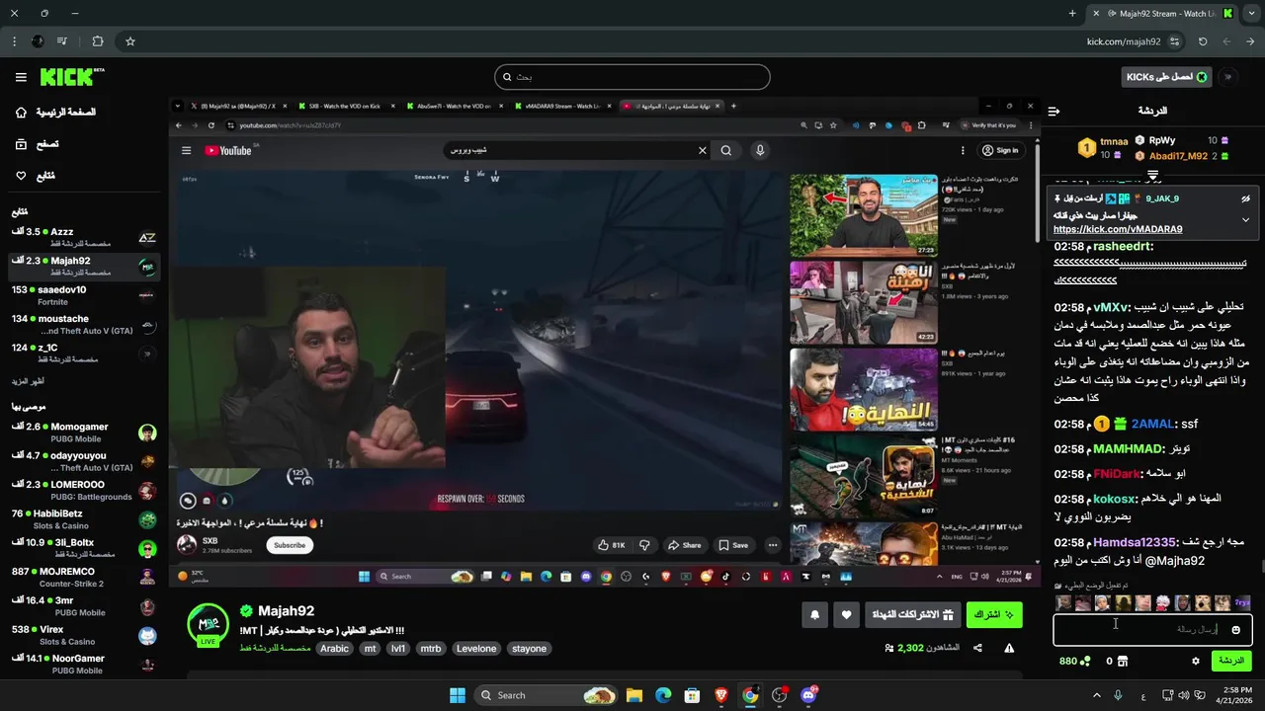Select the white-haired character emote
The image size is (1265, 711).
tap(1162, 602)
